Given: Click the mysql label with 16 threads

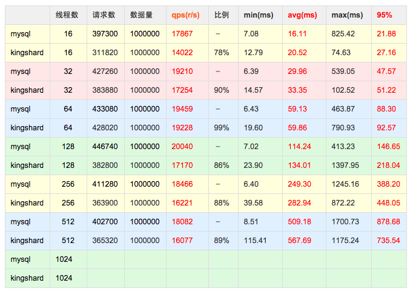Looking at the screenshot, I should tap(21, 34).
